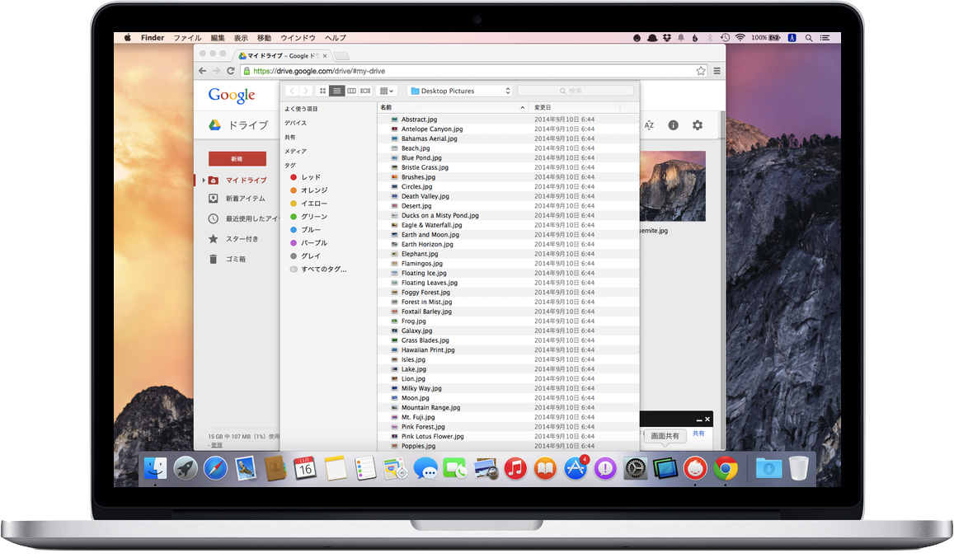
Task: Open Downloads folder in Dock
Action: pyautogui.click(x=768, y=468)
